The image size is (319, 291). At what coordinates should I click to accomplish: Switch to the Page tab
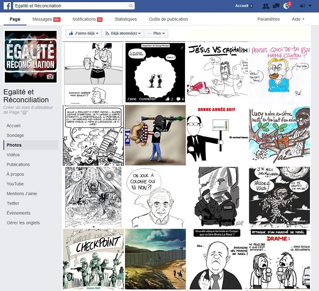coord(15,19)
